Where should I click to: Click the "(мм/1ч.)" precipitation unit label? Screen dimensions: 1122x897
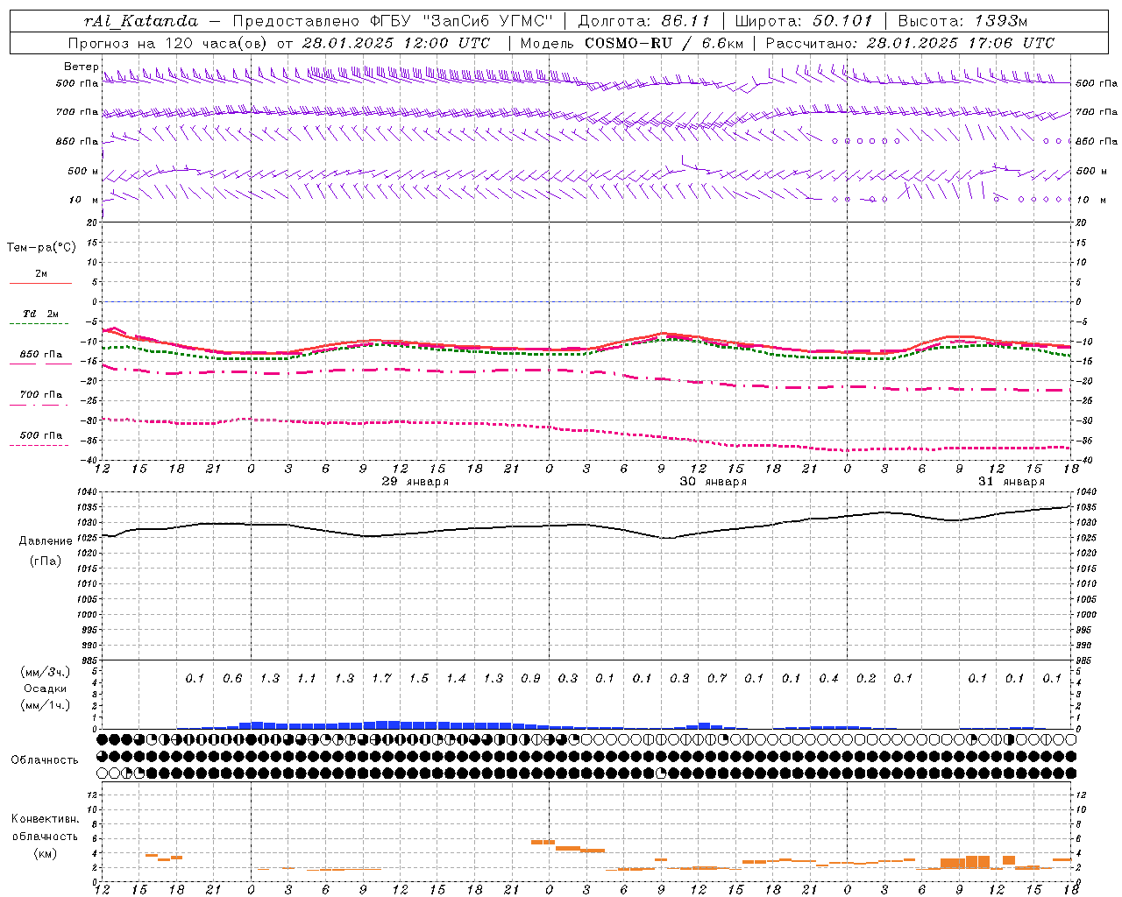46,705
